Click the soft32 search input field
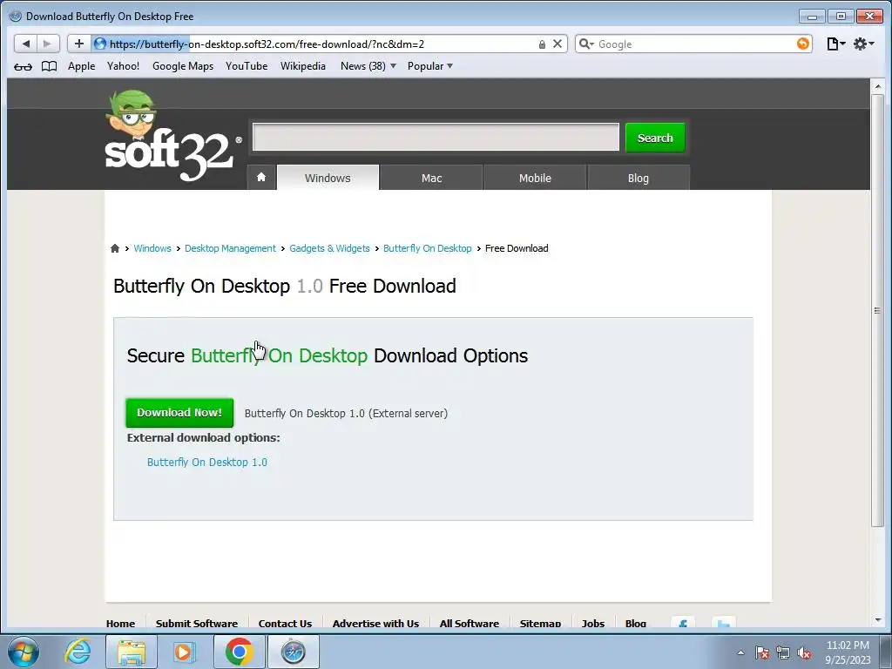Image resolution: width=892 pixels, height=669 pixels. tap(436, 137)
